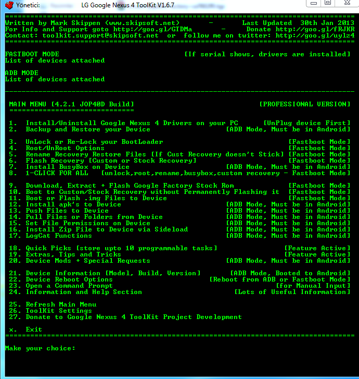Click option 27 Donate to ToolKit Project Development
The height and width of the screenshot is (379, 359).
[x=125, y=318]
